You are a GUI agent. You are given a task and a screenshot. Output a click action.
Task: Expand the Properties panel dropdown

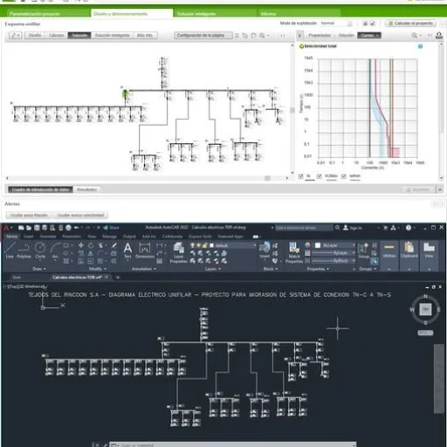pyautogui.click(x=318, y=269)
